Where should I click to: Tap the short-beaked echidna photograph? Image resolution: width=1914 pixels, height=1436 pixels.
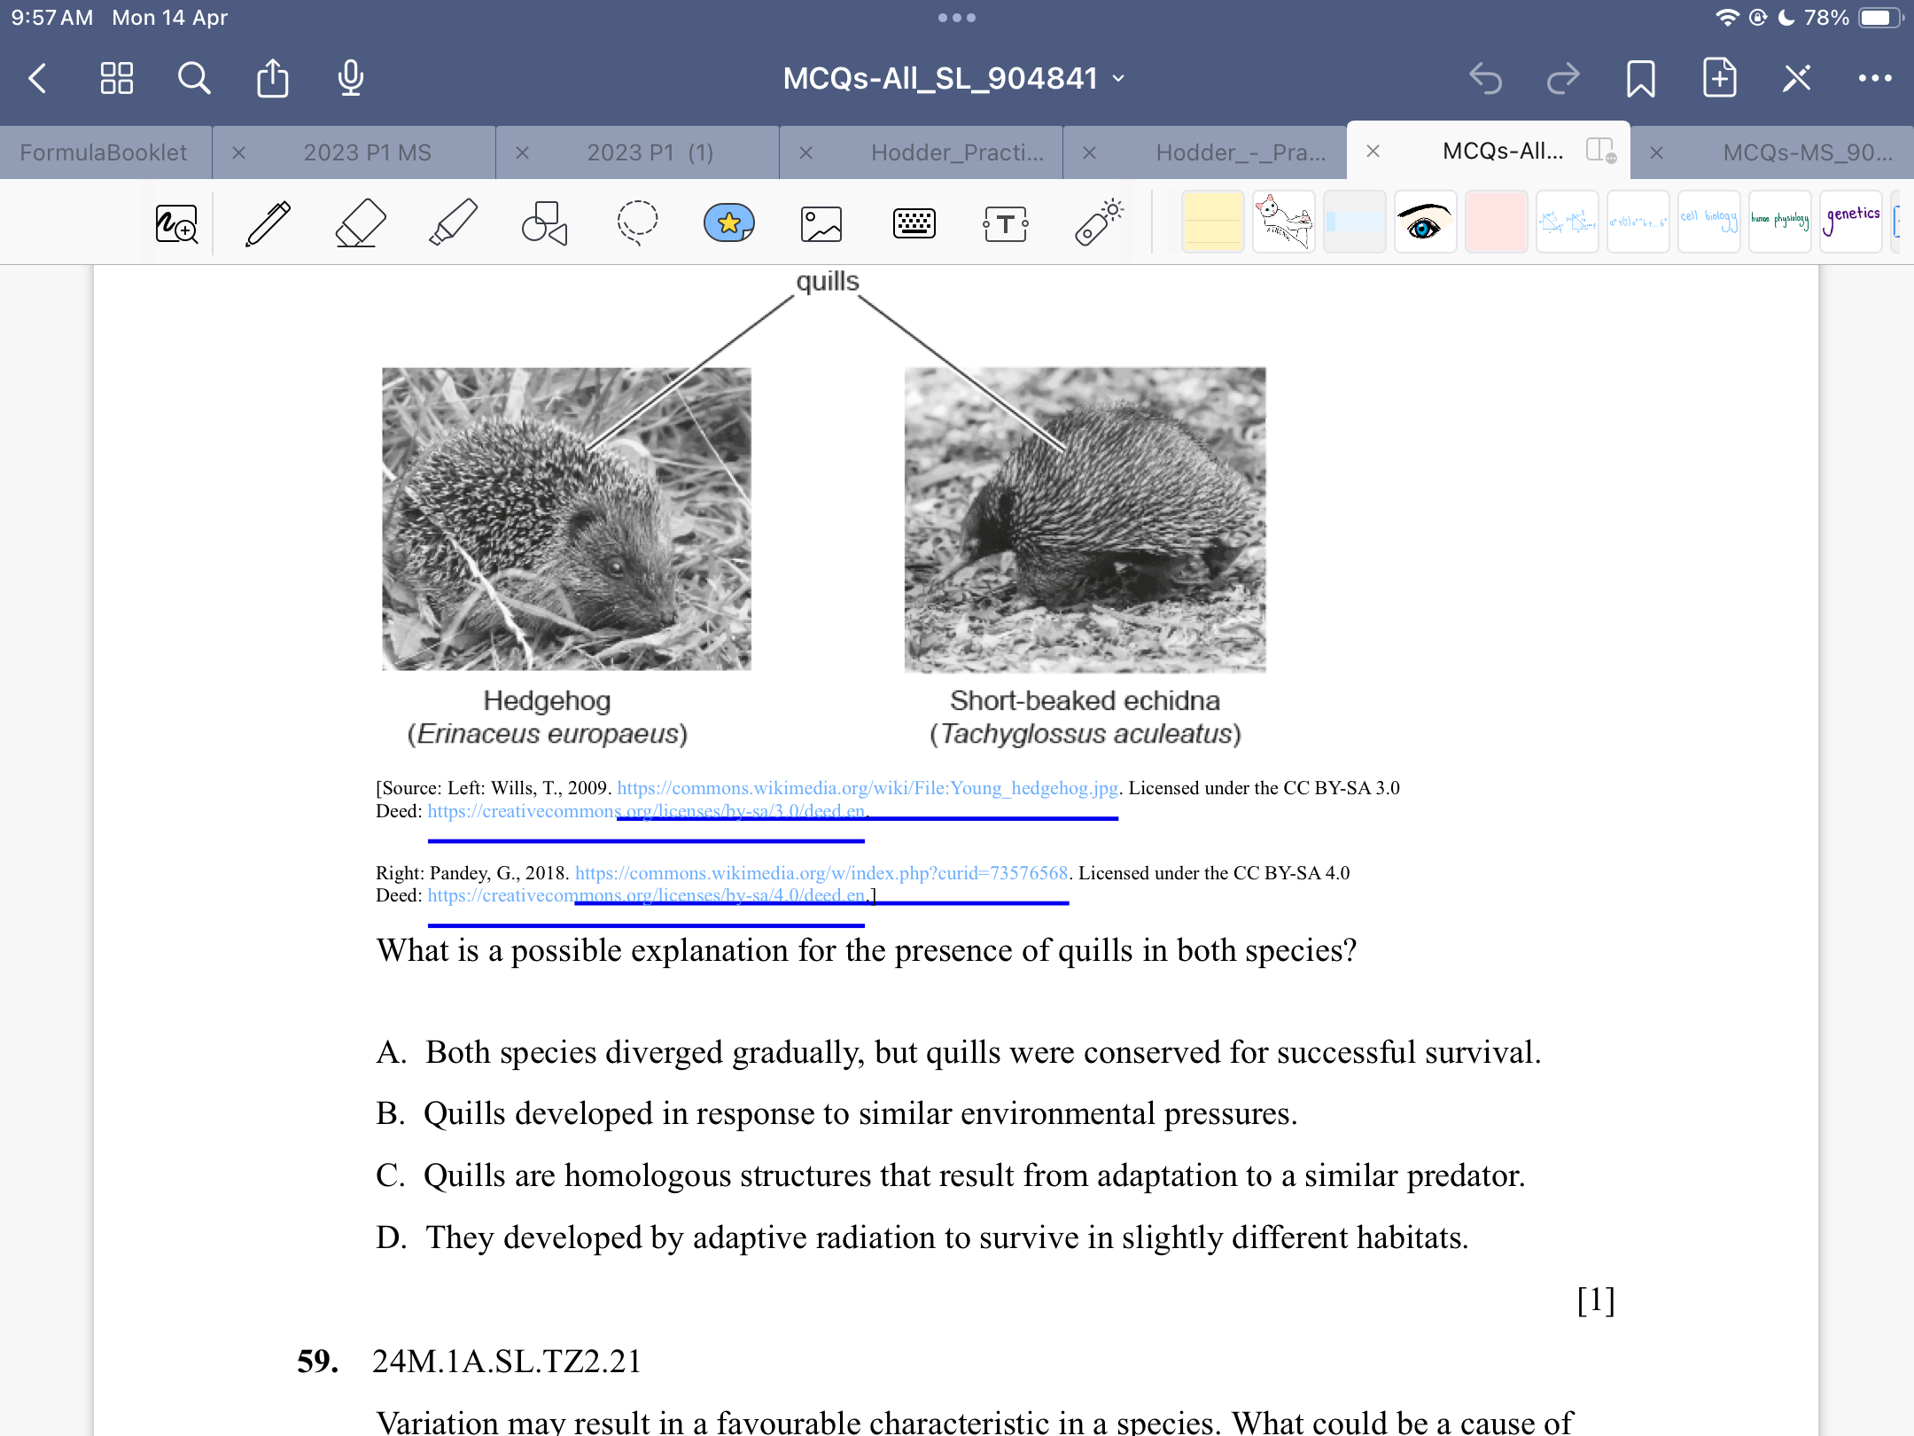[1085, 519]
